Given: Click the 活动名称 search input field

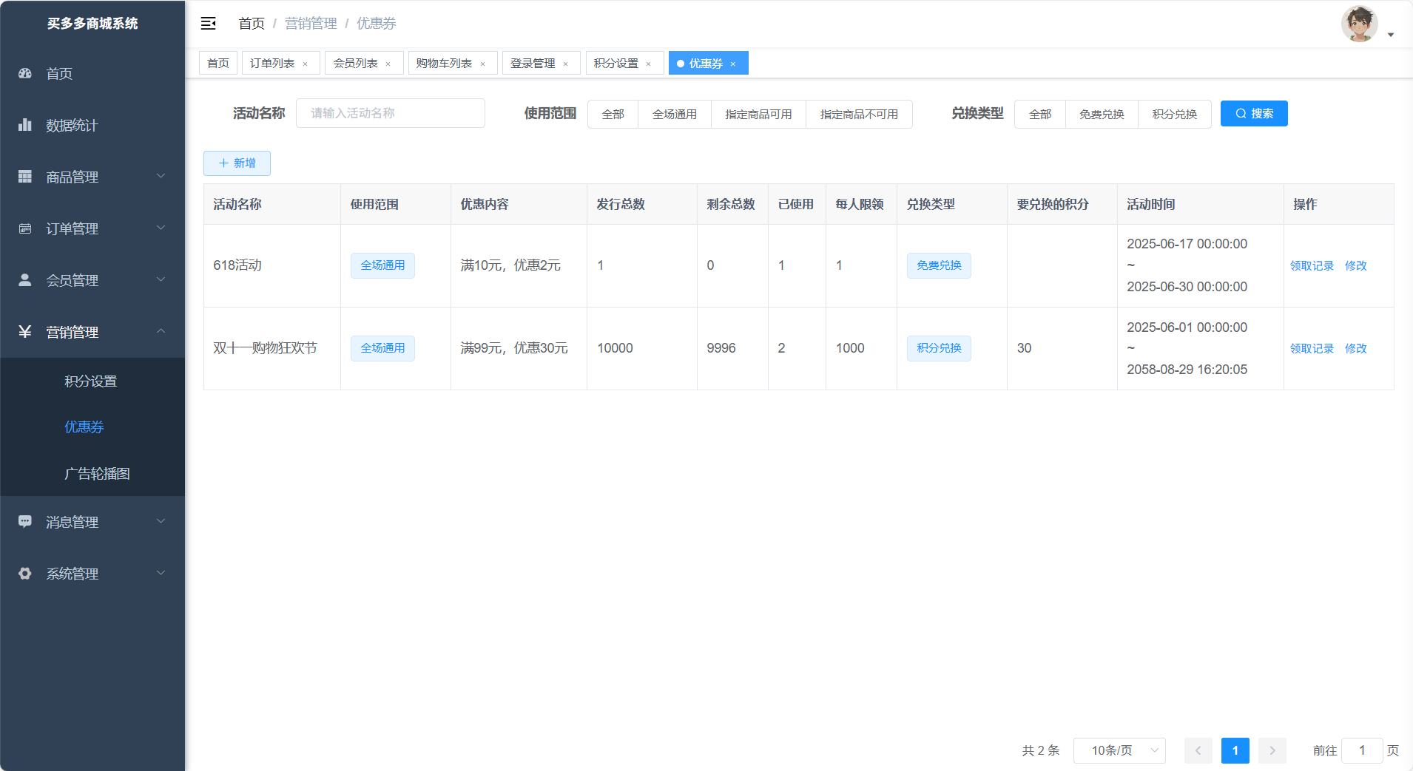Looking at the screenshot, I should click(390, 113).
